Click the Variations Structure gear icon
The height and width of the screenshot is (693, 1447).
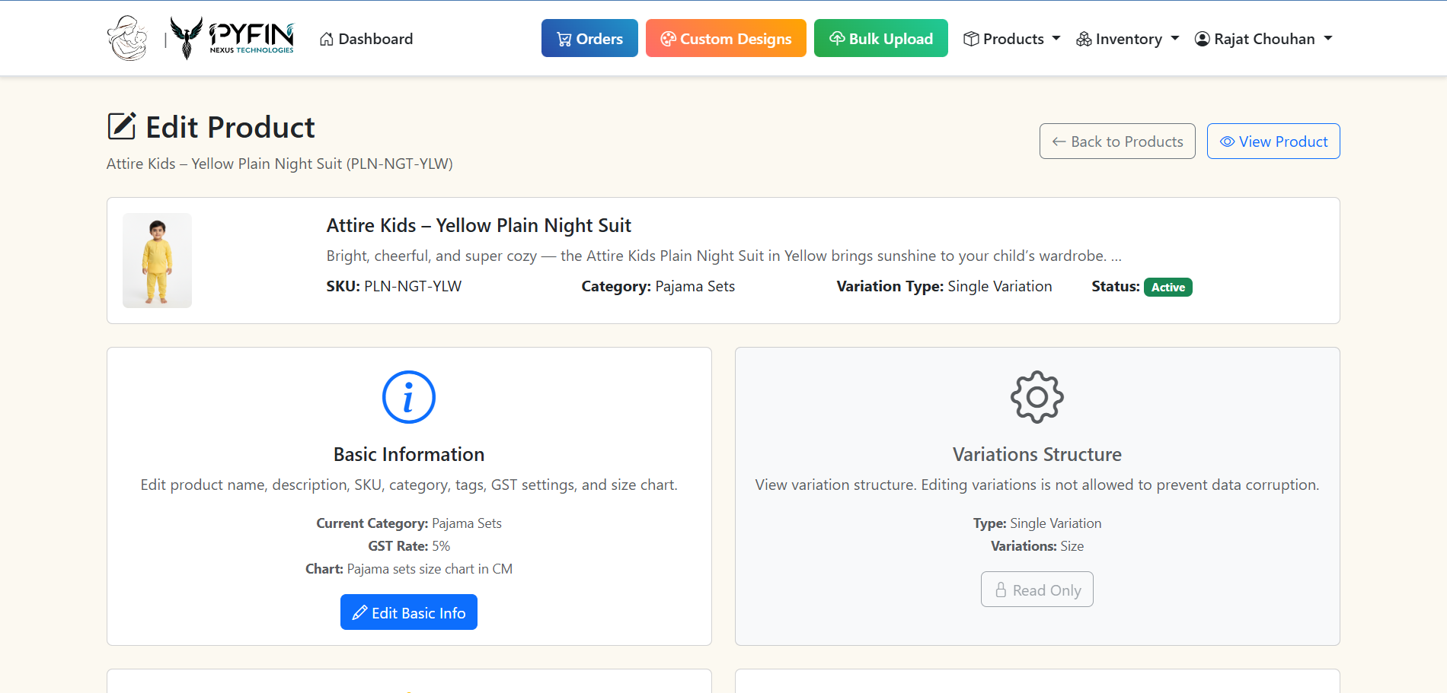(1037, 397)
